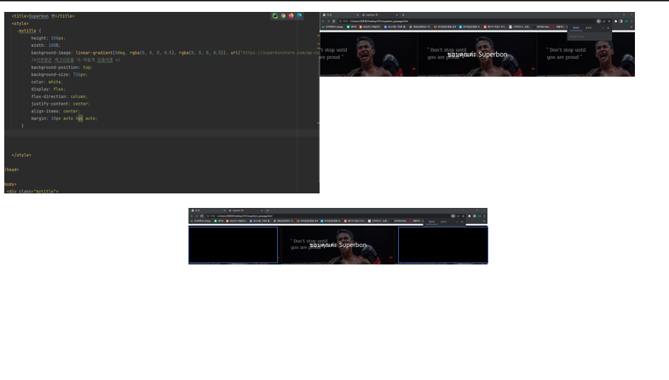Select the second language tab in the upper translate popup
Viewport: 669px width, 380px height.
589,28
